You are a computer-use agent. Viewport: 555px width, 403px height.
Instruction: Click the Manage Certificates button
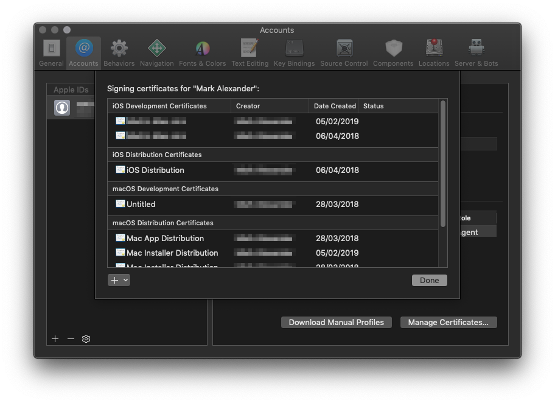(x=448, y=323)
